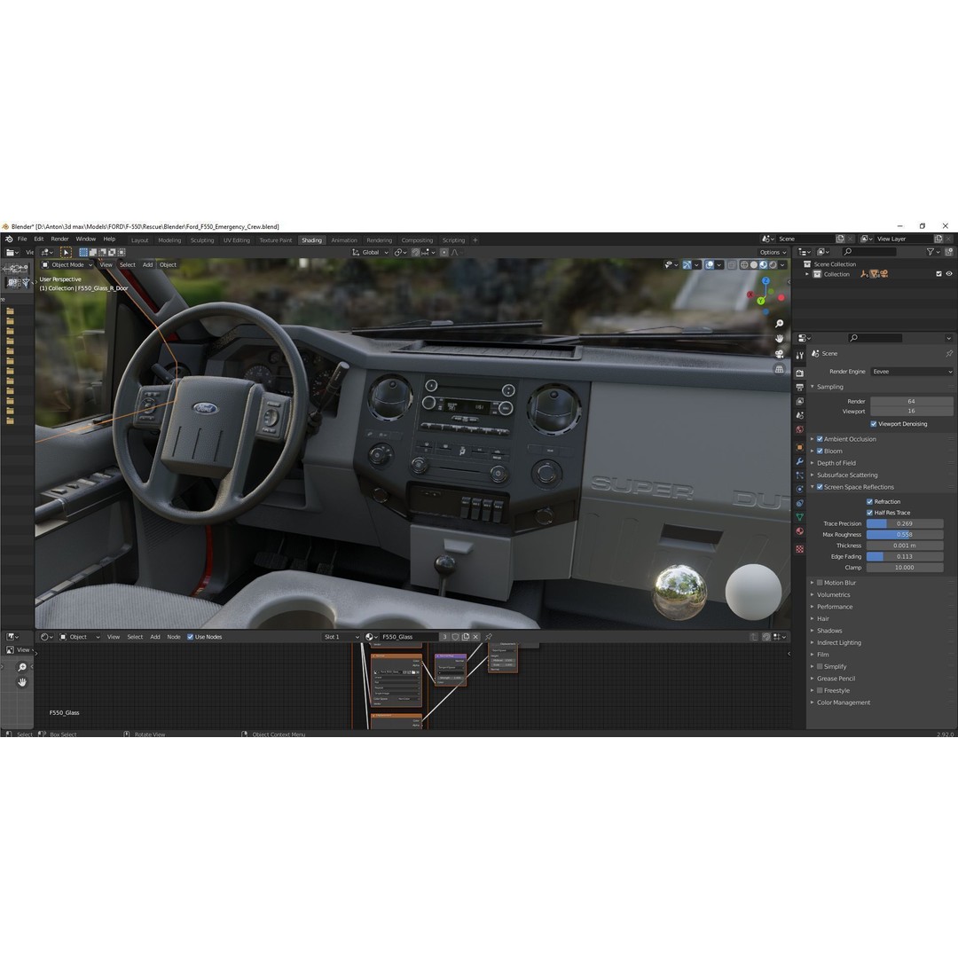The width and height of the screenshot is (958, 958).
Task: Open the Render Engine Eevee dropdown
Action: pyautogui.click(x=912, y=372)
